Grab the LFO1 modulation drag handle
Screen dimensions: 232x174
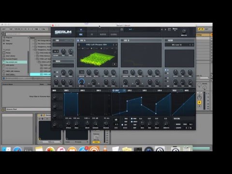tap(114, 90)
